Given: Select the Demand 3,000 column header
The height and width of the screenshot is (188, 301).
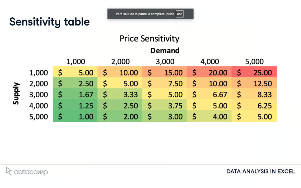Looking at the screenshot, I should pos(165,61).
